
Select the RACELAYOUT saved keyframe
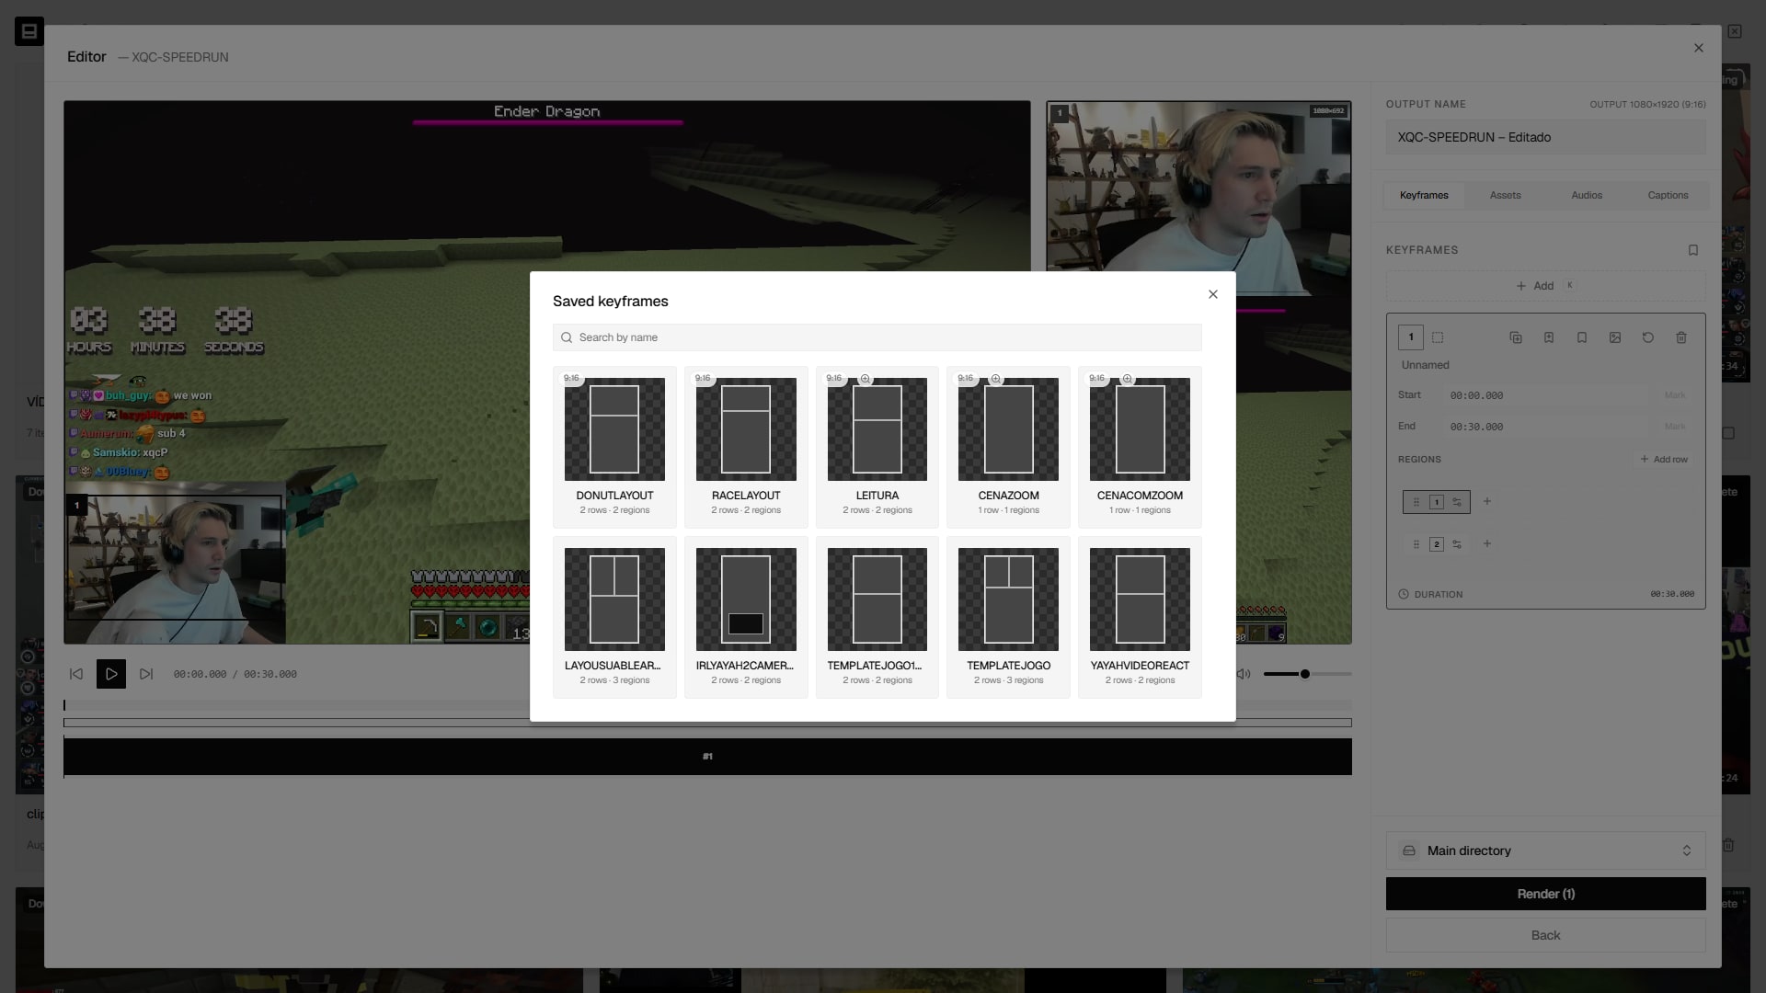coord(746,446)
